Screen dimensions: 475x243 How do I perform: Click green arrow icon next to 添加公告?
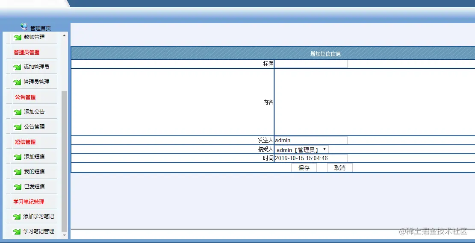[x=18, y=112]
